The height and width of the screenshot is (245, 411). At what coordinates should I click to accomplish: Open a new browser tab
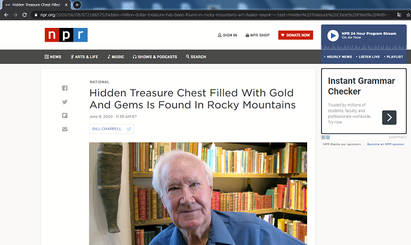point(77,5)
